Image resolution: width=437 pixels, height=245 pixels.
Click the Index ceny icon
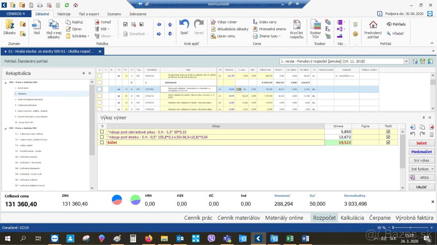click(255, 22)
